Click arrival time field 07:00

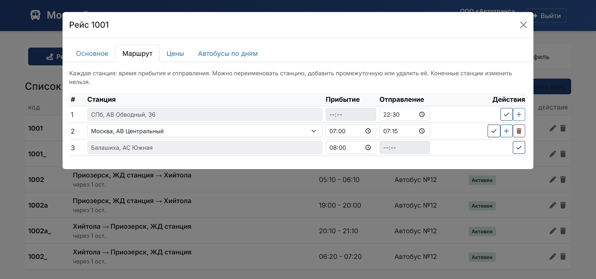[351, 131]
